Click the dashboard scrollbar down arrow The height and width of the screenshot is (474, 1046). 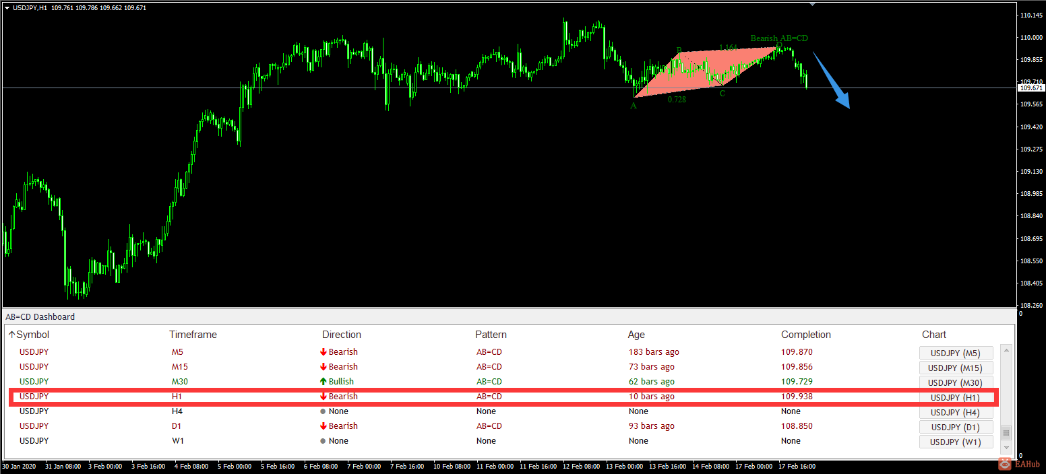(1006, 447)
